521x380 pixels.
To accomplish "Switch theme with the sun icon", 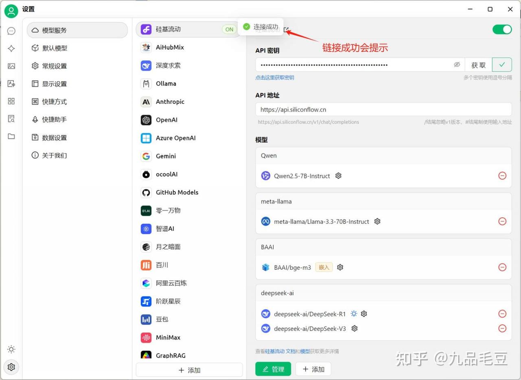I will [x=11, y=349].
